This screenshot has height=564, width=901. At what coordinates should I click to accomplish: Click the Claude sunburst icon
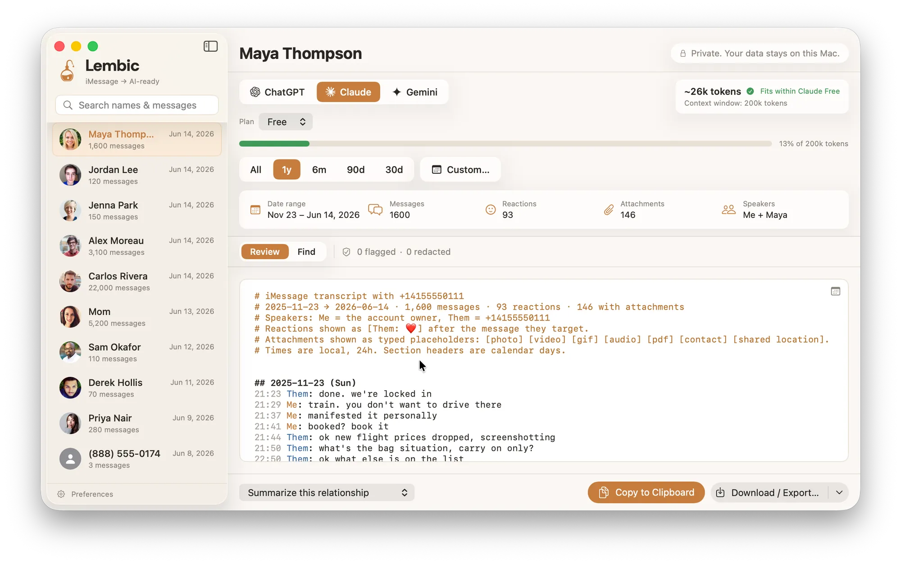point(330,92)
